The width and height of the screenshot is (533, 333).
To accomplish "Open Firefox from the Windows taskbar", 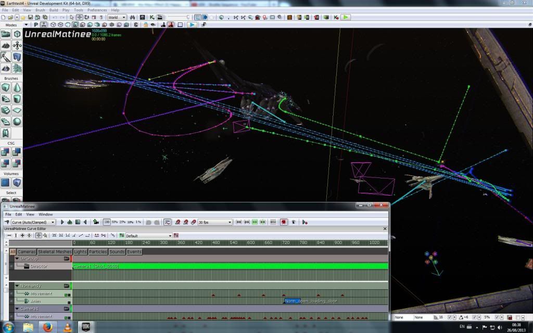I will [x=47, y=327].
